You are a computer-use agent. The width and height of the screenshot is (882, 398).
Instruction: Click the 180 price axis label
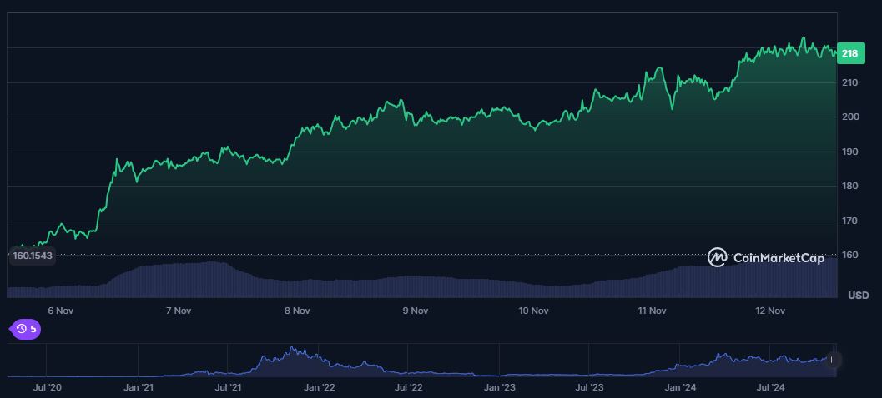849,186
